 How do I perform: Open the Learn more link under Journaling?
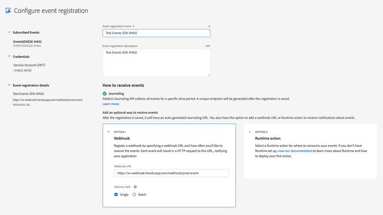[x=111, y=104]
